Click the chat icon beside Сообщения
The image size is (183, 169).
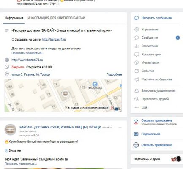point(137,38)
